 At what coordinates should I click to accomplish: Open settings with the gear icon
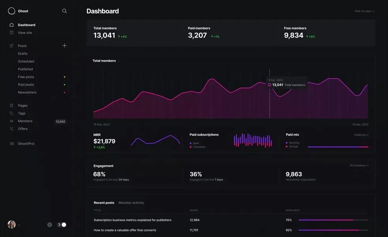click(49, 224)
